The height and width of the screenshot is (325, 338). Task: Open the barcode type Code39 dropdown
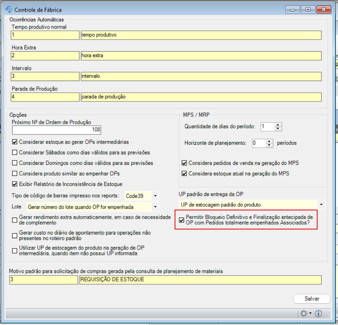pos(155,196)
